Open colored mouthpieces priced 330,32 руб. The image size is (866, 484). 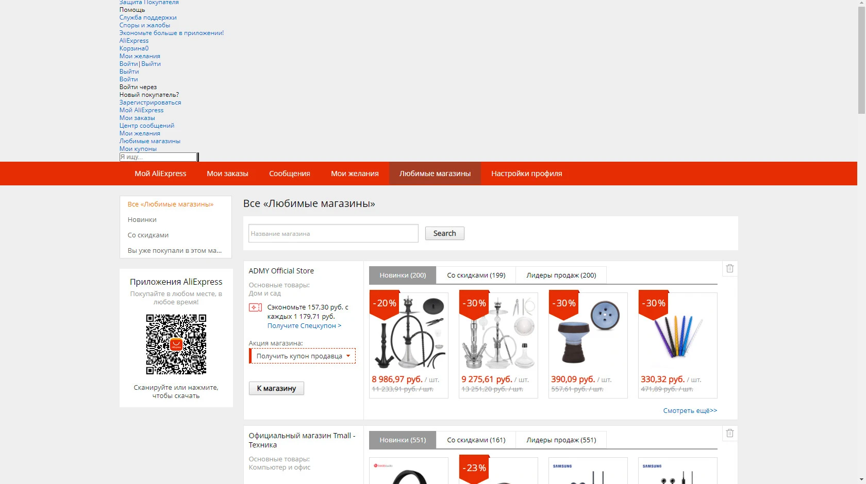coord(678,345)
